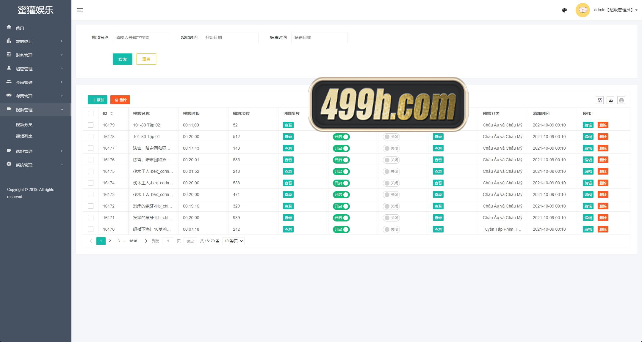The width and height of the screenshot is (642, 342).
Task: Expand the 彩票管理 menu arrow
Action: coord(62,96)
